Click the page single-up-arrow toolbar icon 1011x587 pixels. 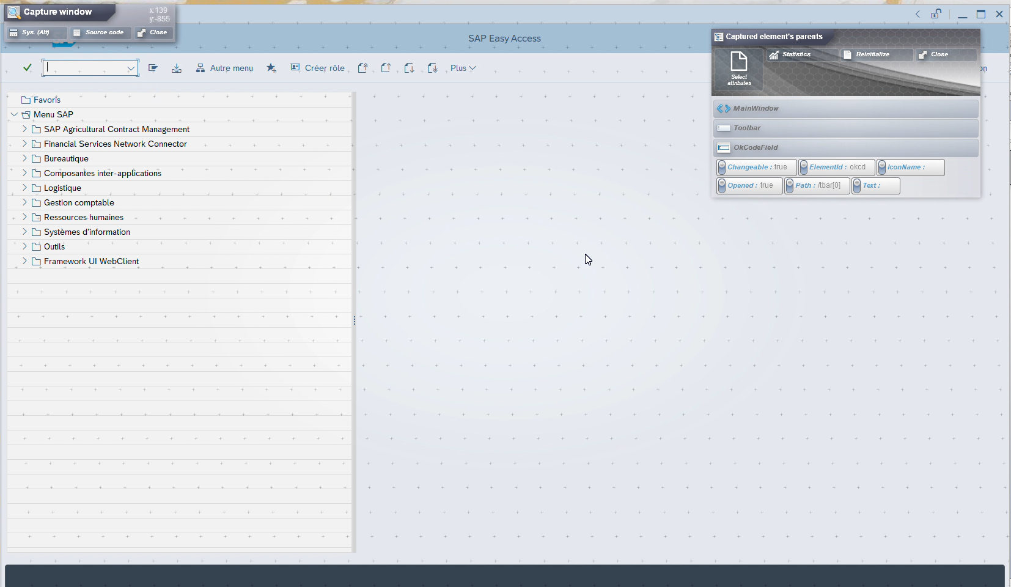[x=386, y=68]
